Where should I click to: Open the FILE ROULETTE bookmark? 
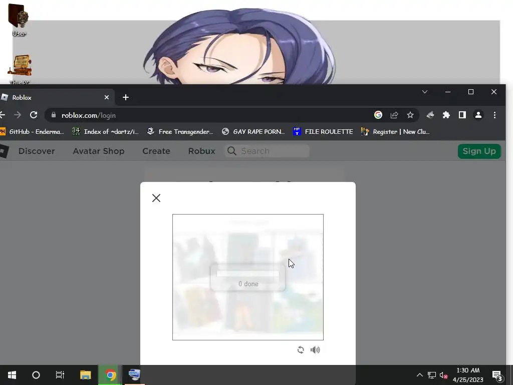[323, 132]
